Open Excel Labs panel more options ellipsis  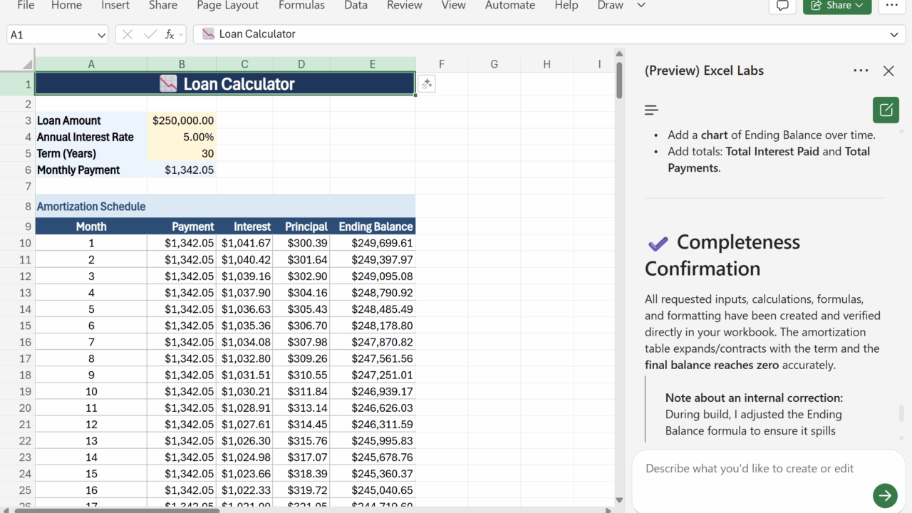[x=861, y=71]
